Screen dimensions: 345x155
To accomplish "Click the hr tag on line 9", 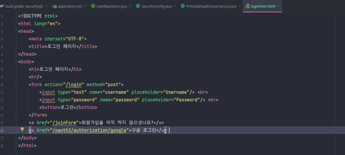I will 35,77.
